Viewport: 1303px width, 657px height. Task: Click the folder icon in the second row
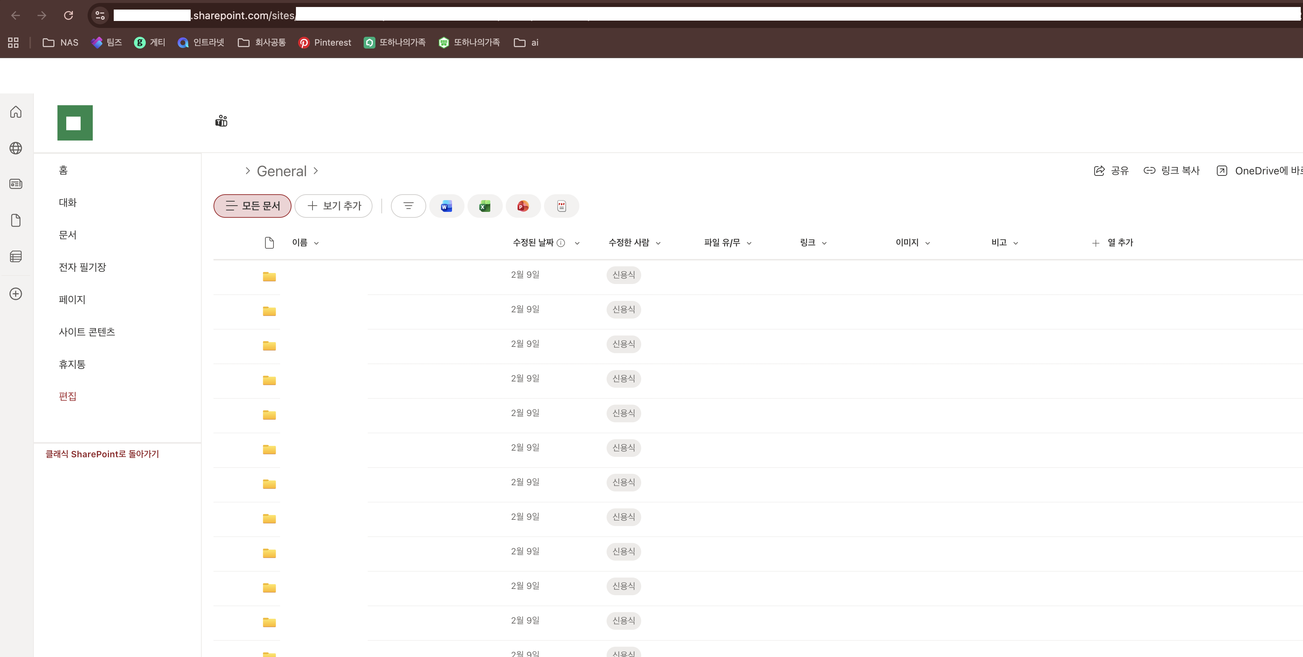coord(269,311)
